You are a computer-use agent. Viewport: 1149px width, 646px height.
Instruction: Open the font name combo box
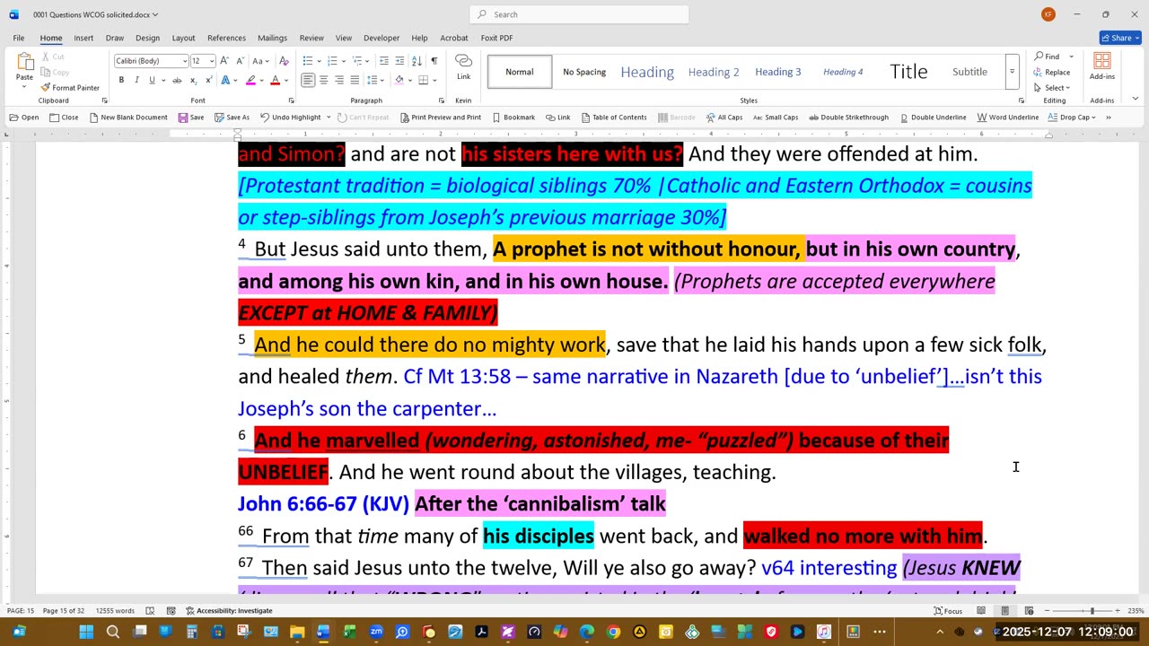coord(150,61)
